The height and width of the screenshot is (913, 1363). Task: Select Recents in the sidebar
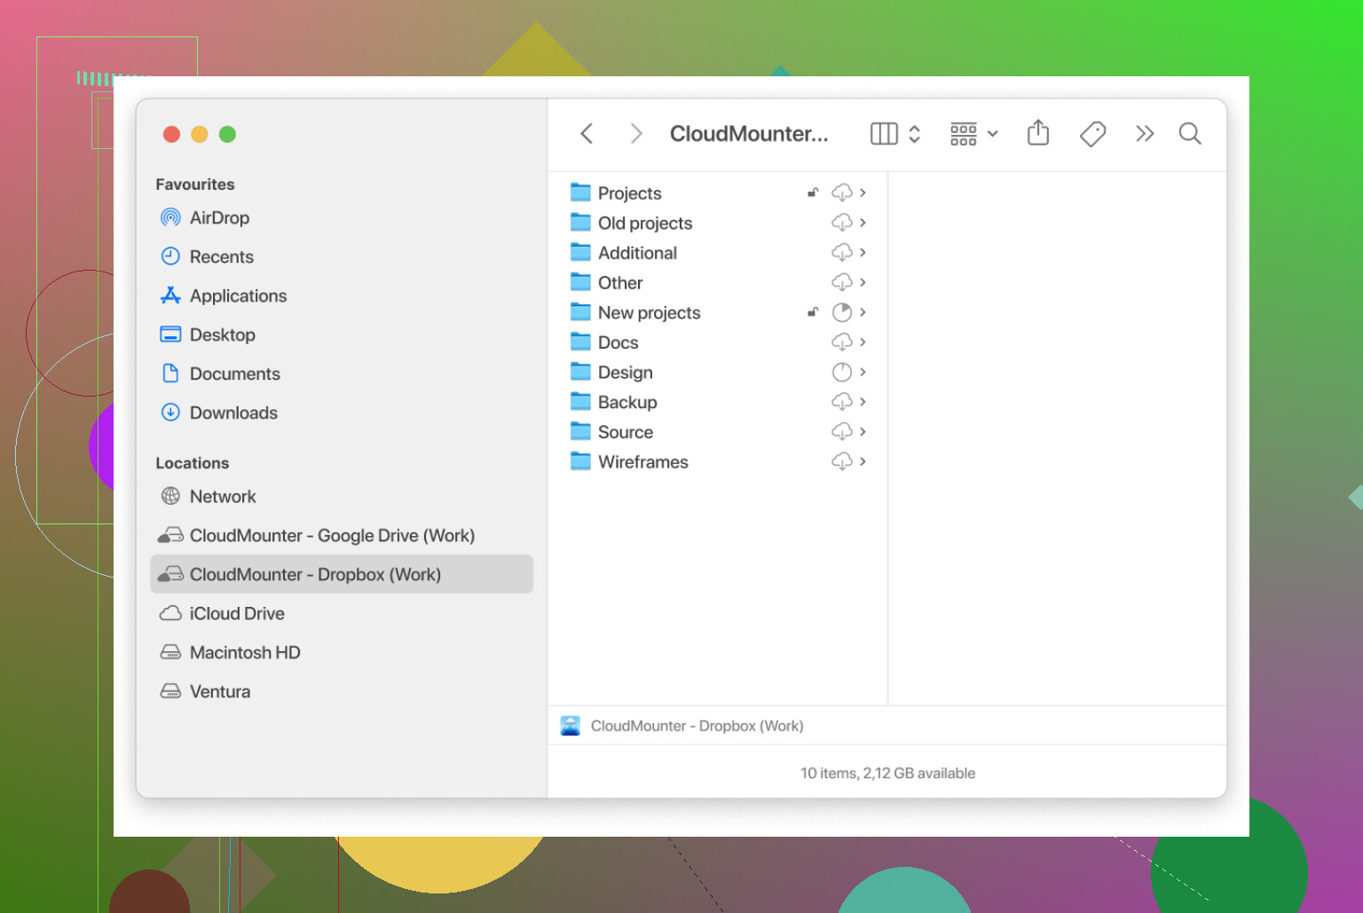[x=342, y=256]
